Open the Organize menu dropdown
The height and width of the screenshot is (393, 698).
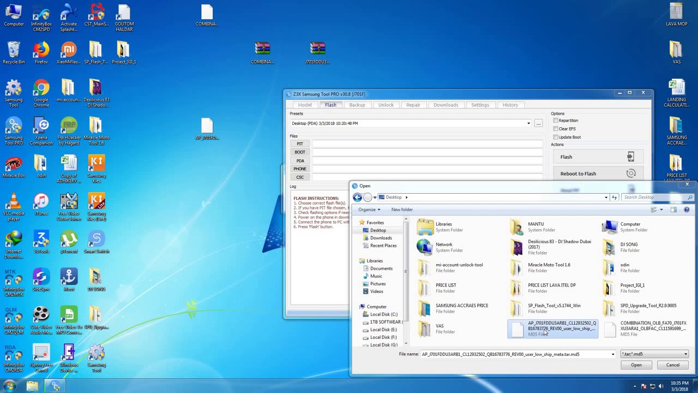coord(369,210)
